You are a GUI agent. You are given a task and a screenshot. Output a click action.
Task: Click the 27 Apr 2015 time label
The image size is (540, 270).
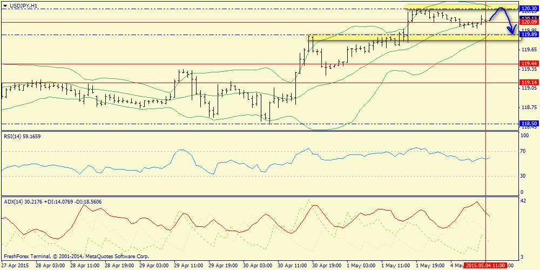pos(13,266)
